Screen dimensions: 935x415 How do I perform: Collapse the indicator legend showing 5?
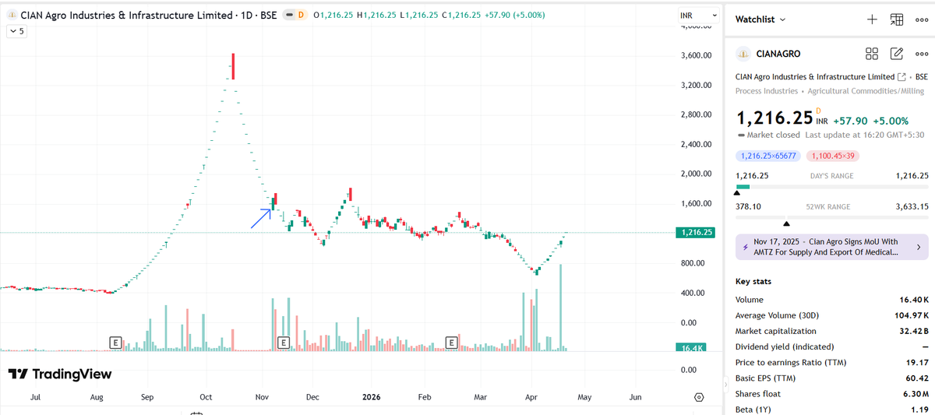(x=16, y=31)
